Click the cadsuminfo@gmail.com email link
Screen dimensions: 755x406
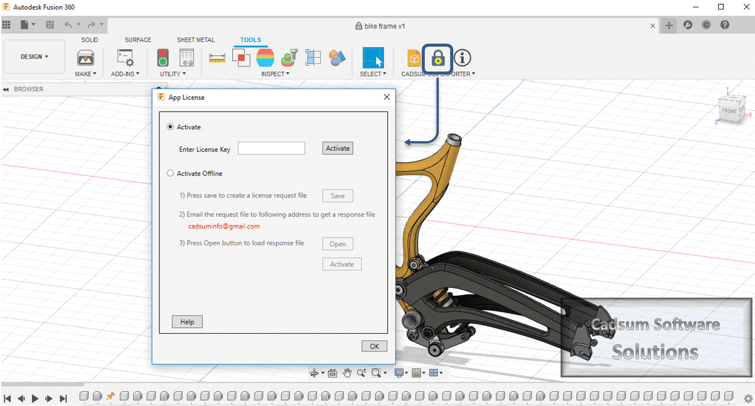pyautogui.click(x=224, y=226)
